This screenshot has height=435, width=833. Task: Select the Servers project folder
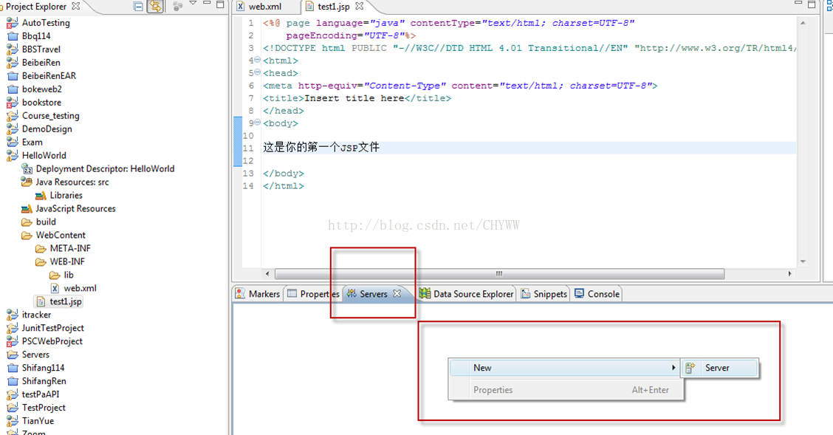pos(35,354)
